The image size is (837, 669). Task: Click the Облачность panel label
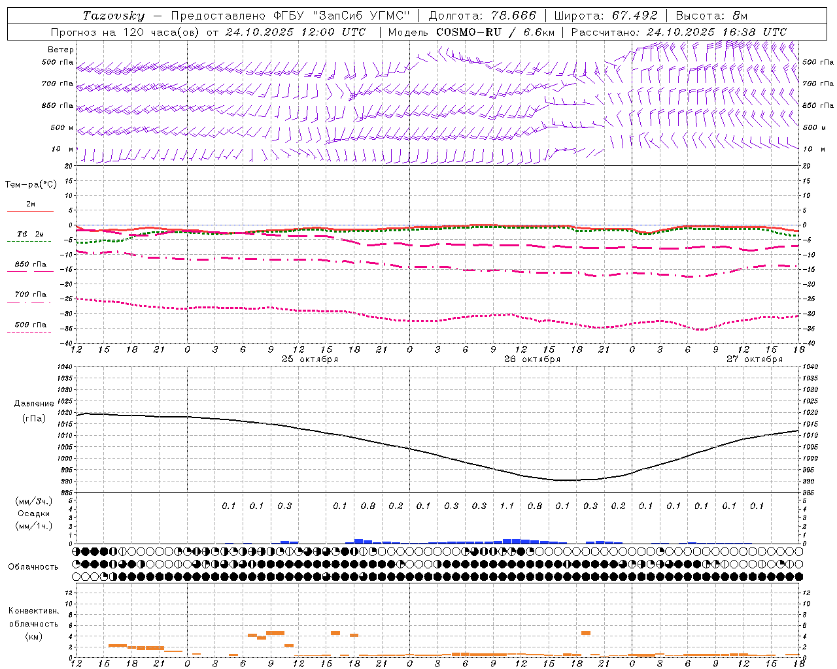coord(33,566)
